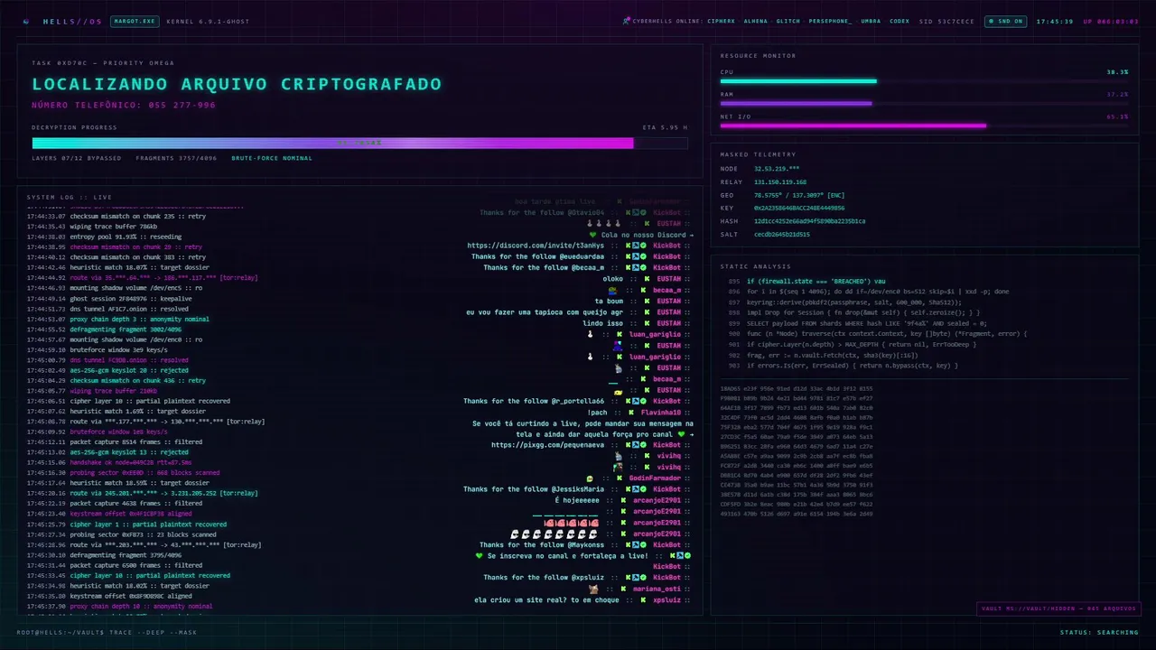The height and width of the screenshot is (650, 1156).
Task: Select PERSEPHONE_ in the online list
Action: tap(830, 21)
